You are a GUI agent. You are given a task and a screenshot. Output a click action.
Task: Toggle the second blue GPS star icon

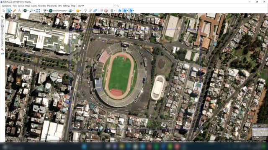[x=125, y=11]
